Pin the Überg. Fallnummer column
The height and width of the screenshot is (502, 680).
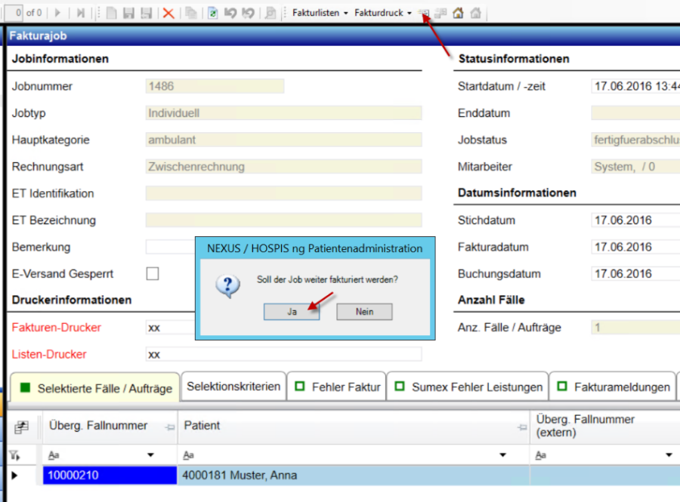[x=169, y=427]
